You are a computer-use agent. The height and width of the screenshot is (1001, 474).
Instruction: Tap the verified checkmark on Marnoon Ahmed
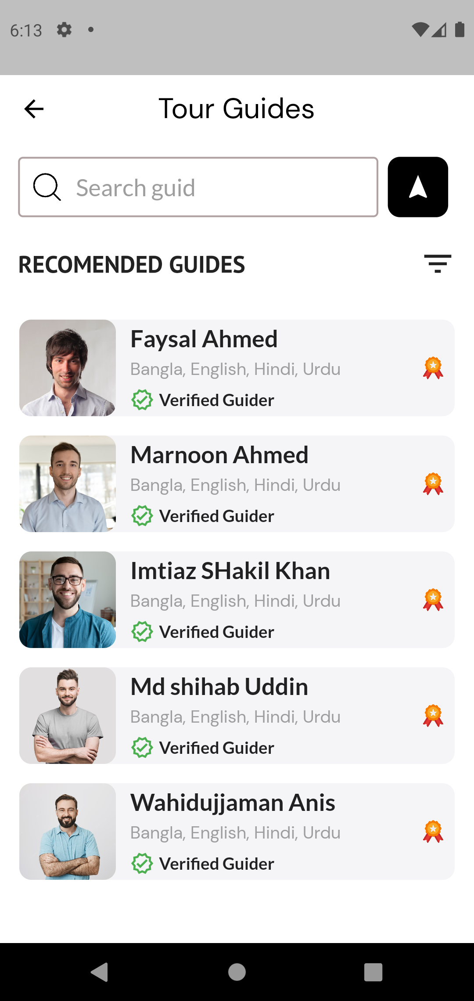(x=141, y=516)
